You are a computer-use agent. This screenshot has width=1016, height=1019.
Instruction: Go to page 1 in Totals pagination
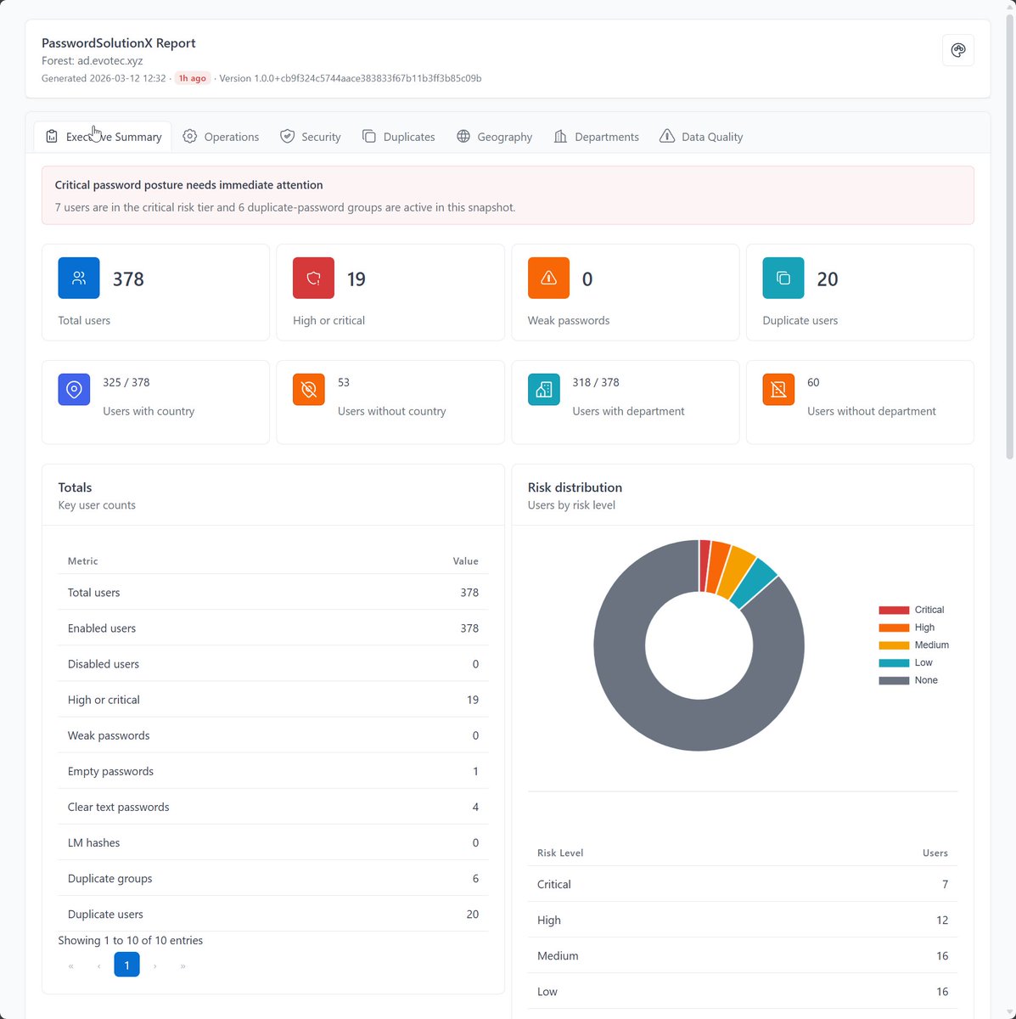(x=126, y=965)
